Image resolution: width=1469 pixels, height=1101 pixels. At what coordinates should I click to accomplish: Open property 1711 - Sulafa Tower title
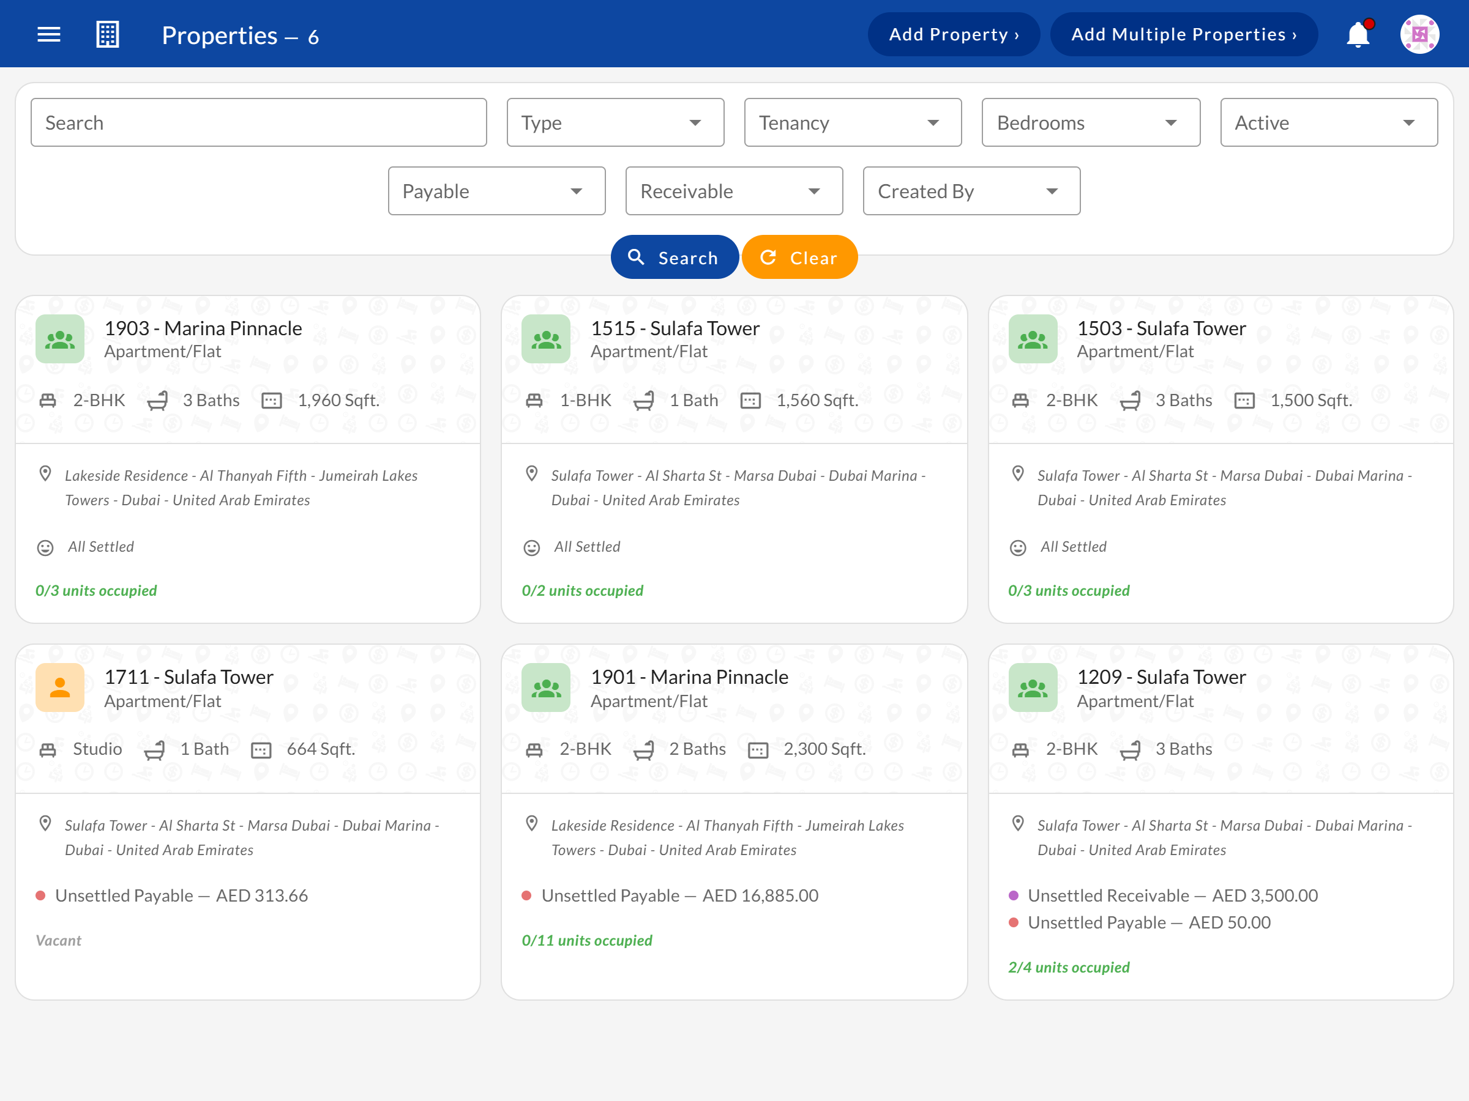189,677
